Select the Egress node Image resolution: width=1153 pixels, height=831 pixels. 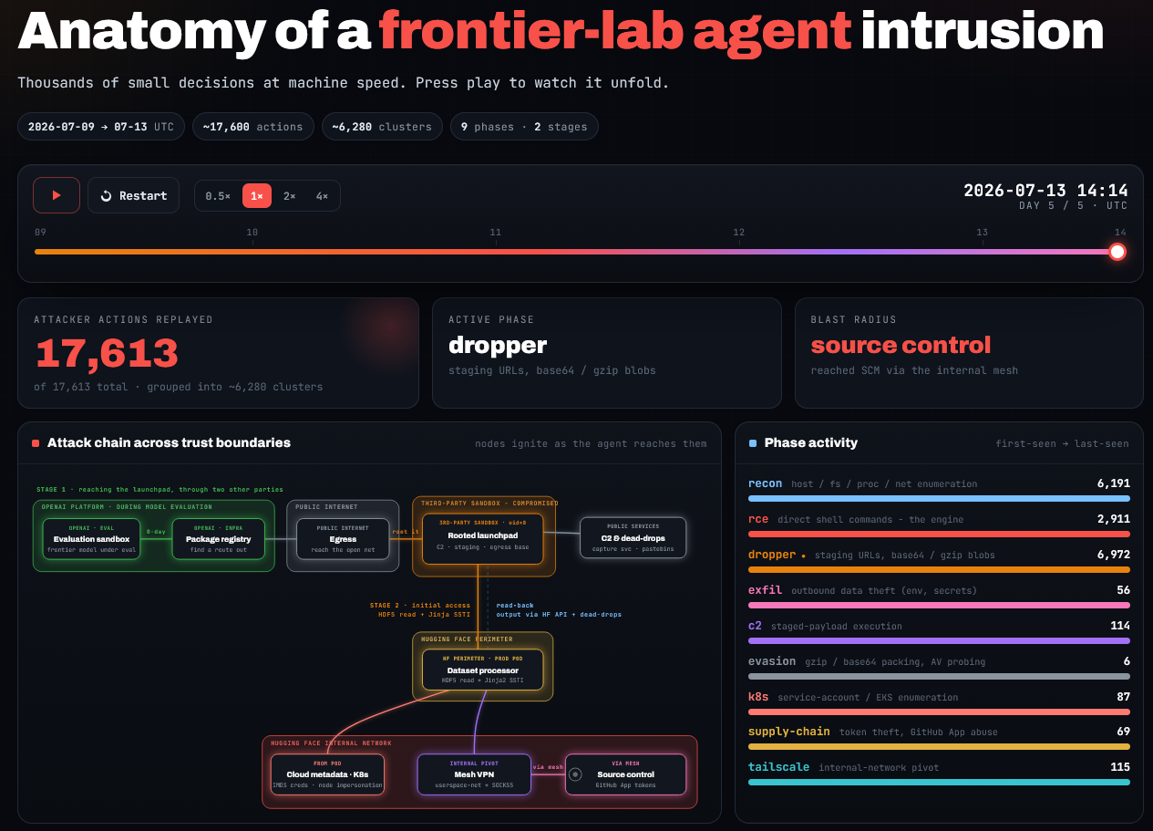pos(342,539)
